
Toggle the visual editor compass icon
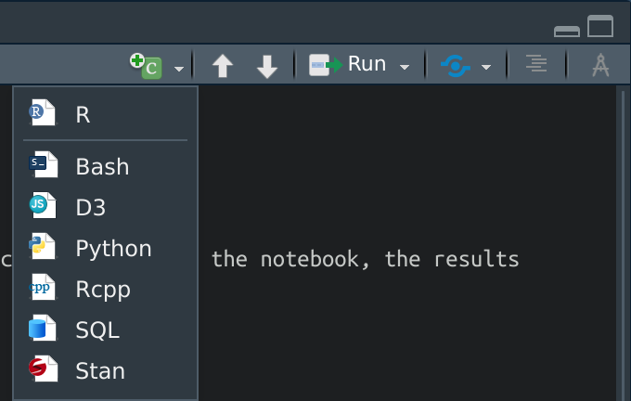[x=601, y=65]
